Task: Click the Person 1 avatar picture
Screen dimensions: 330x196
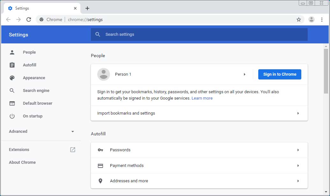Action: click(104, 74)
